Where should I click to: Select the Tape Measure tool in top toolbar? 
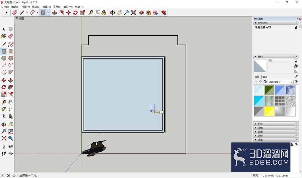coord(91,13)
